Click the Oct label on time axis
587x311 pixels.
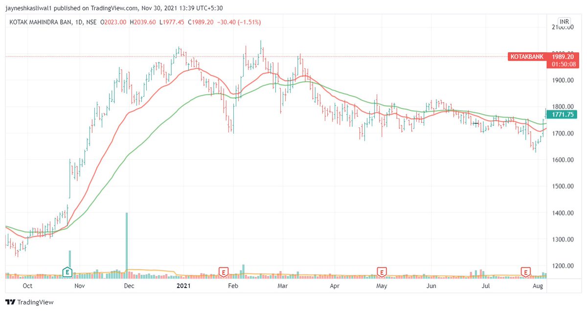tap(27, 285)
